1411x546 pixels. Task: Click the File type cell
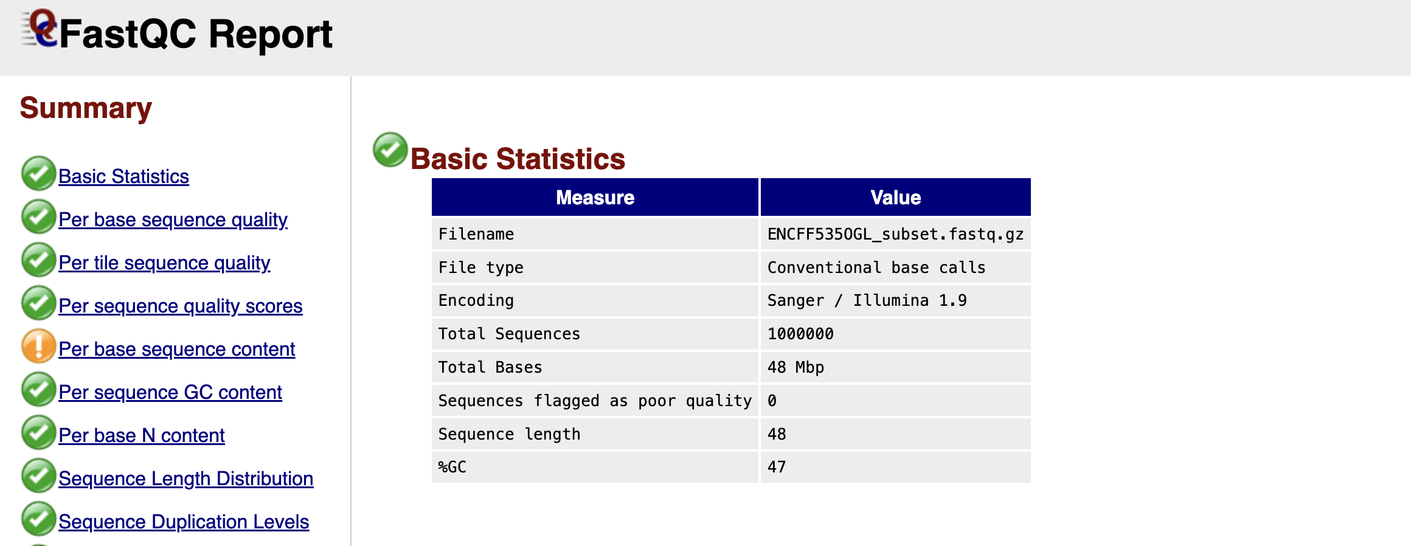595,268
